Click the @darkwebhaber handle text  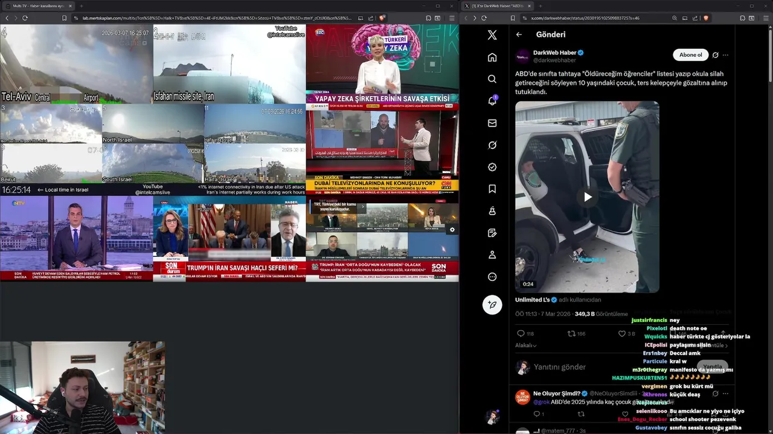554,60
